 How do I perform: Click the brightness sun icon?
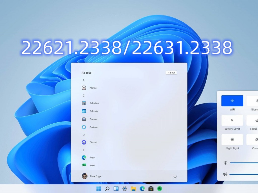click(225, 163)
